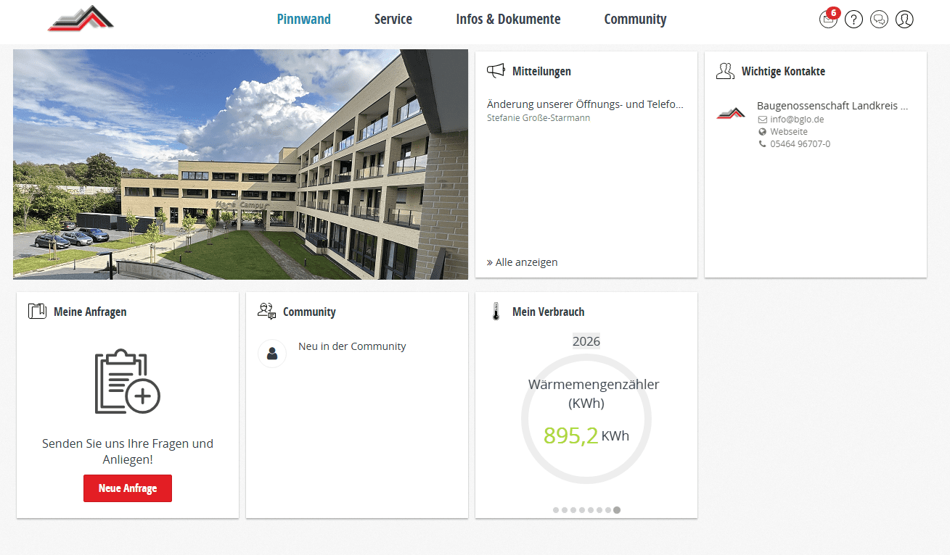The height and width of the screenshot is (555, 950).
Task: Open the inbox with 6 notifications
Action: point(828,20)
